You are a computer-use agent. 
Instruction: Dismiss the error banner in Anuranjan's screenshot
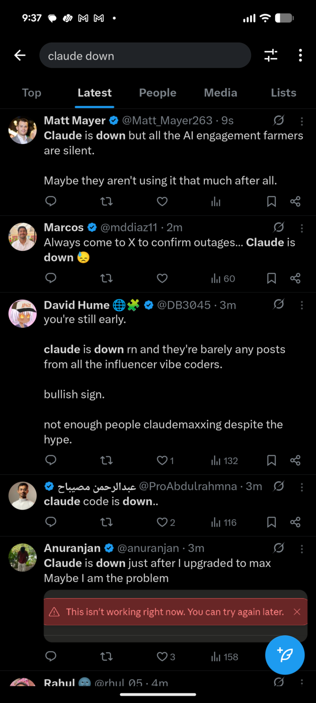[297, 611]
